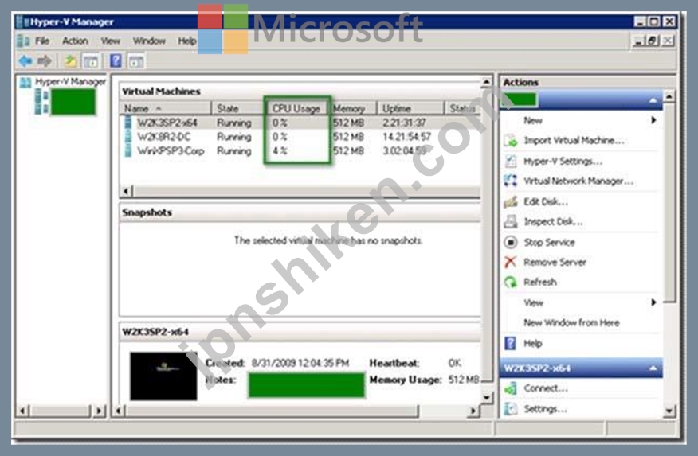The width and height of the screenshot is (698, 456).
Task: Sort by the State column header
Action: tap(237, 108)
